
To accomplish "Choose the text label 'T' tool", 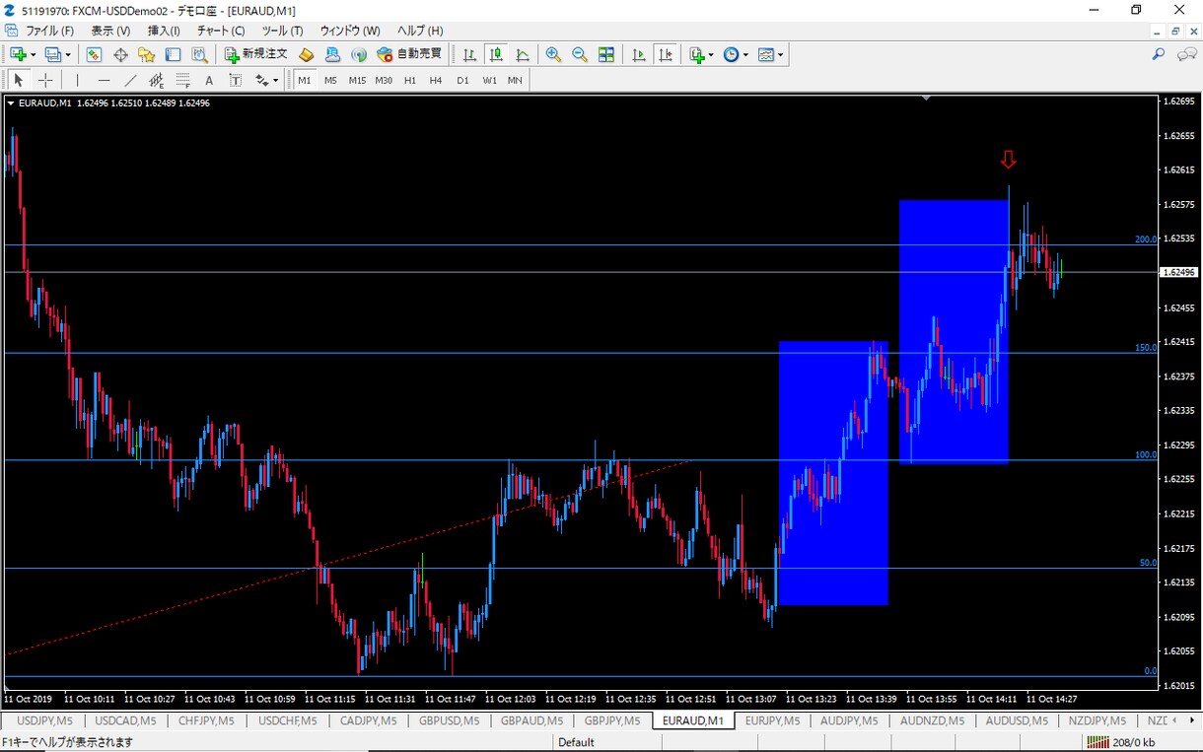I will 236,80.
